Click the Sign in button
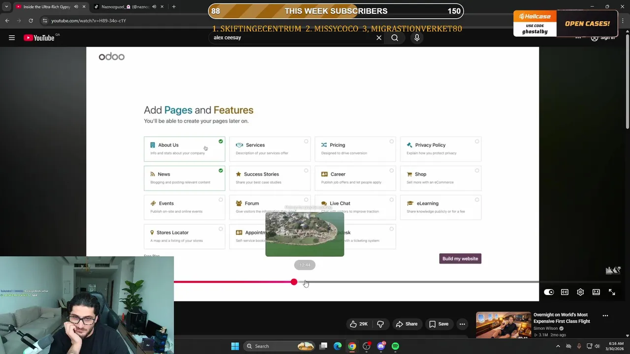The image size is (630, 354). coord(602,38)
